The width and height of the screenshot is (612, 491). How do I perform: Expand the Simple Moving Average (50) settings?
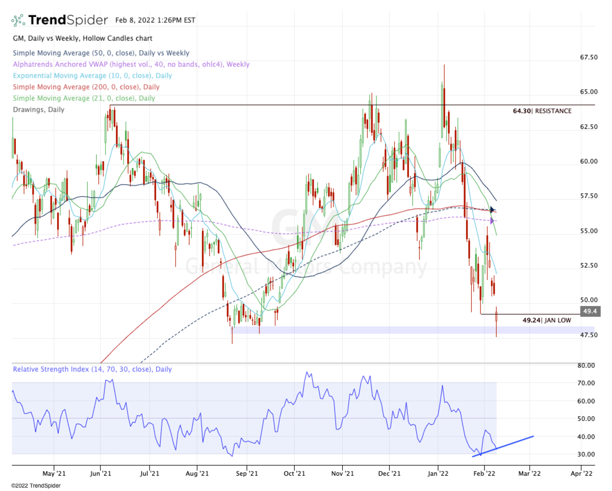100,53
